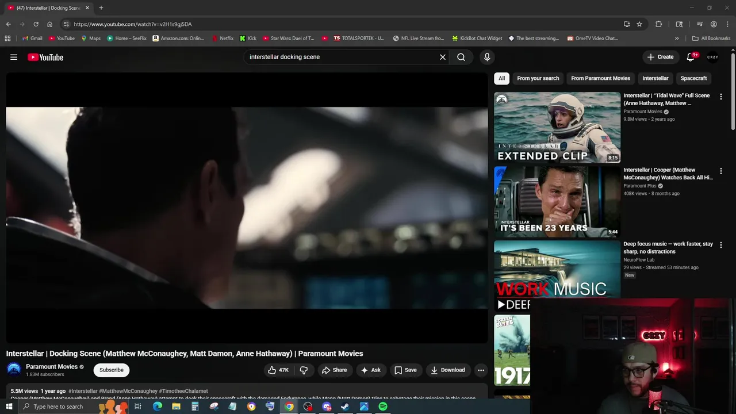This screenshot has height=414, width=736.
Task: Open the Windows Start menu
Action: pyautogui.click(x=9, y=407)
